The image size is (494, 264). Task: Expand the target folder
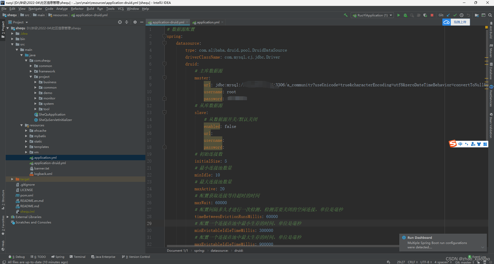(x=12, y=179)
